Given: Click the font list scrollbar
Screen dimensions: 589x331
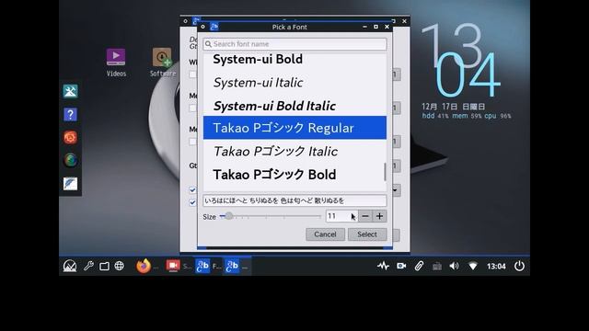Looking at the screenshot, I should tap(385, 172).
